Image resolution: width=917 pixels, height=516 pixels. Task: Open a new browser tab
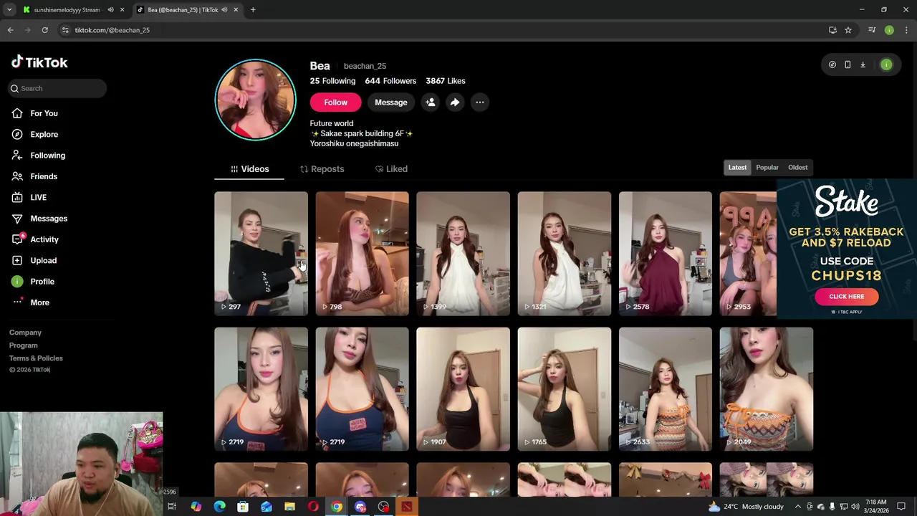[253, 10]
